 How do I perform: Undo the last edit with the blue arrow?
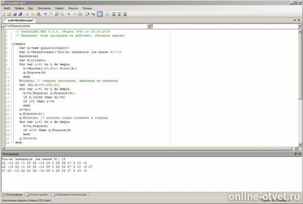pos(45,14)
